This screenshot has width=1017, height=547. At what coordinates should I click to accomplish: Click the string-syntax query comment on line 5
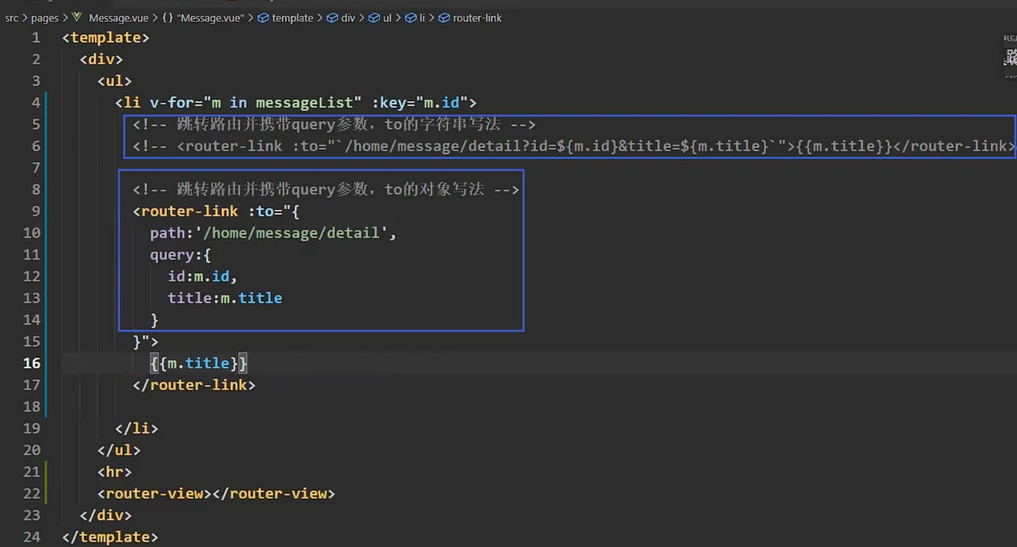334,124
